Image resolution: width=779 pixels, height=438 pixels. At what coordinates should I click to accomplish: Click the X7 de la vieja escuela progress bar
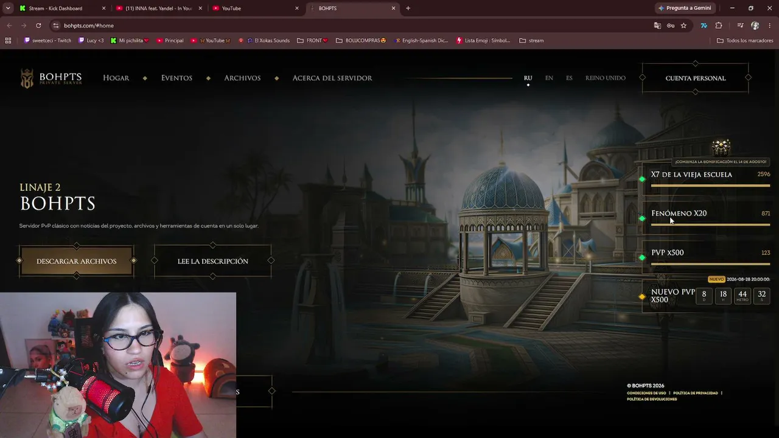[x=710, y=186]
